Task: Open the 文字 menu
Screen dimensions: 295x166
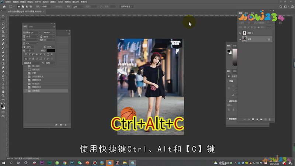Action: pos(38,2)
